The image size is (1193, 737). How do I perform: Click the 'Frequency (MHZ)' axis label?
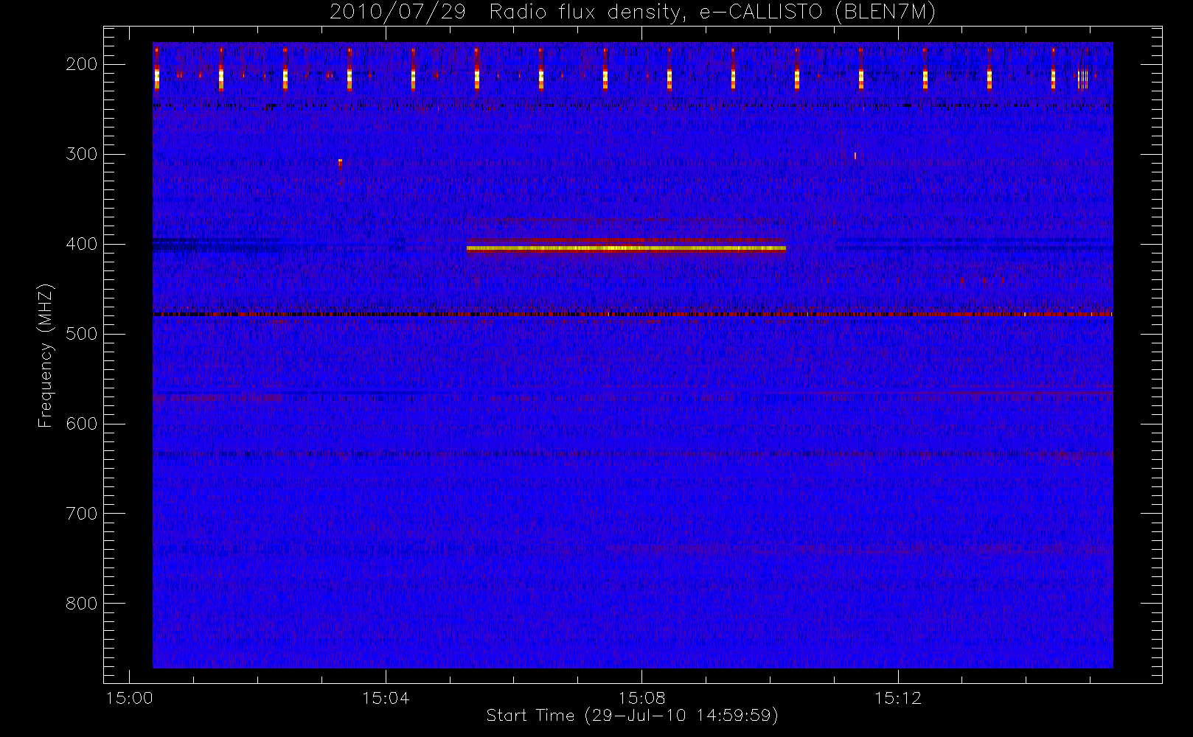(46, 355)
